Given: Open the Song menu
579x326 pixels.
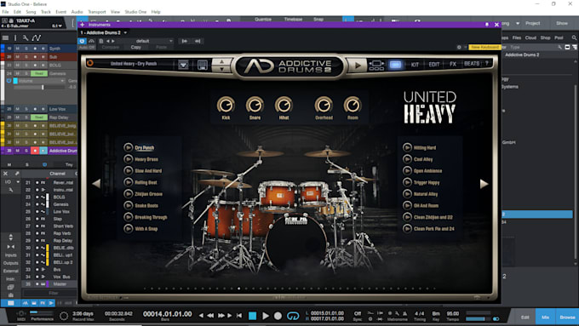Looking at the screenshot, I should pos(31,12).
